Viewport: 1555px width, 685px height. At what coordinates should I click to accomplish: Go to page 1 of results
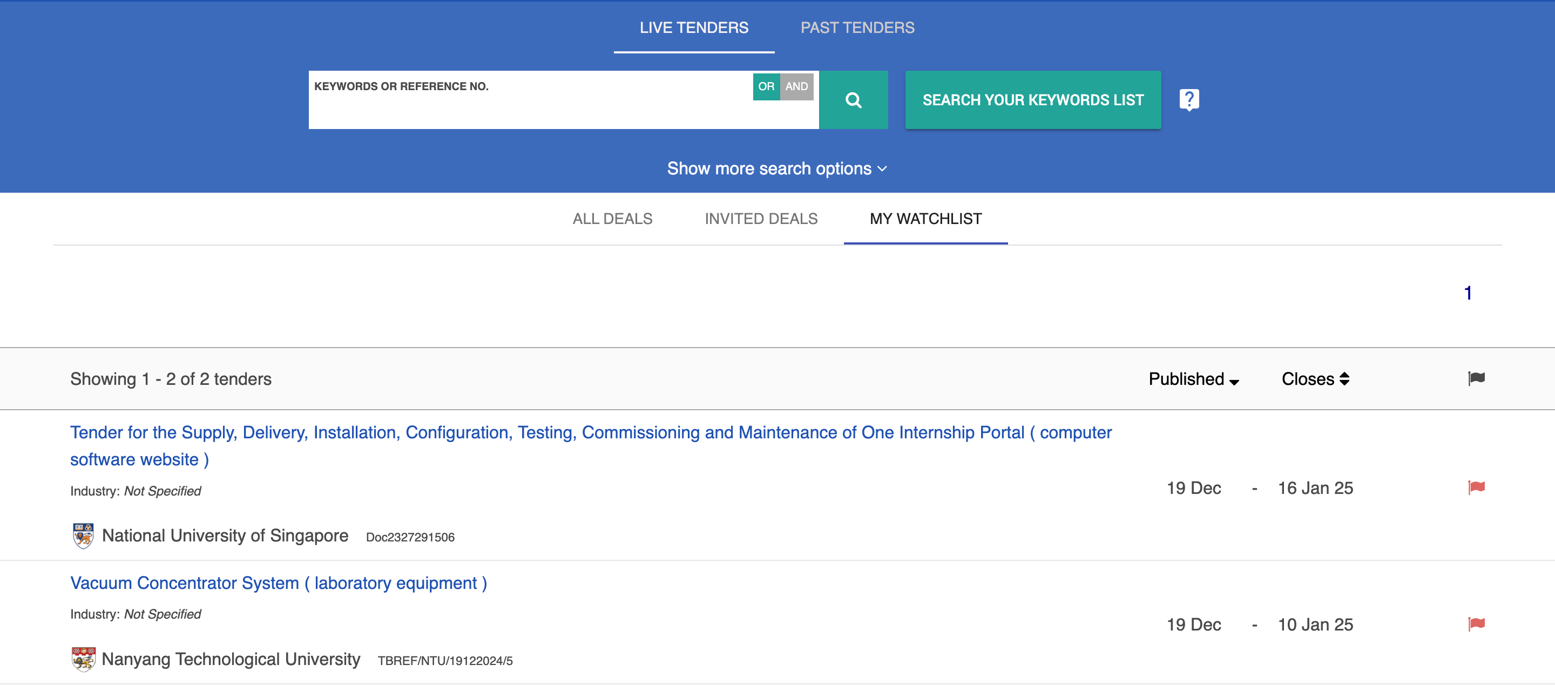1468,293
